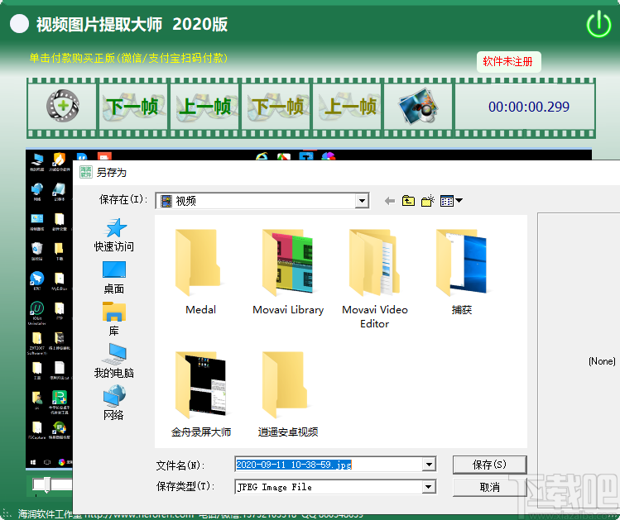Viewport: 620px width, 520px height.
Task: Select the 捕获 folder
Action: tap(461, 272)
